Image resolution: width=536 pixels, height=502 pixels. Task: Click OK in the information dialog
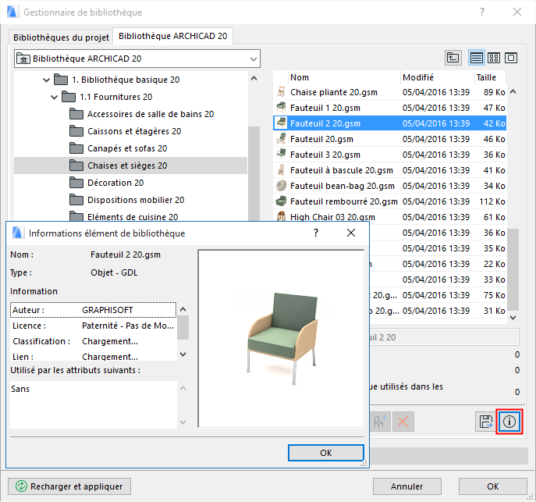(326, 453)
